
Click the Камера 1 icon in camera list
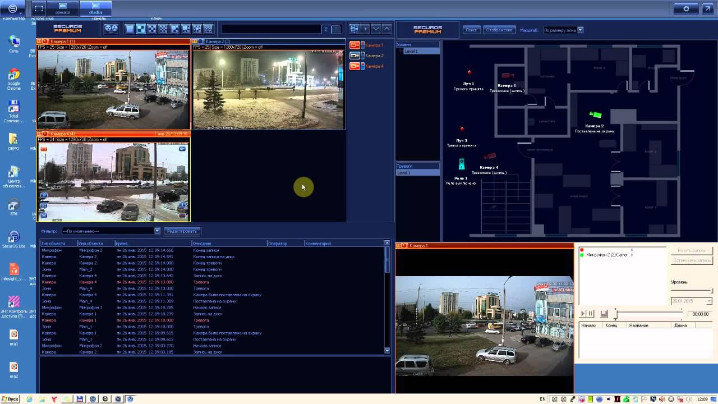355,45
